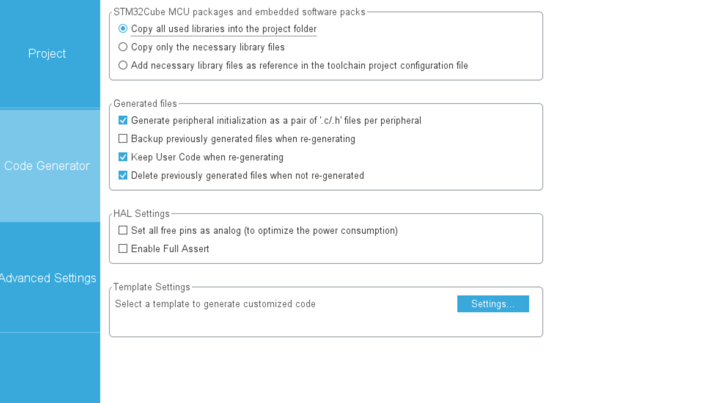Click the 'HAL Settings' group heading

coord(142,214)
